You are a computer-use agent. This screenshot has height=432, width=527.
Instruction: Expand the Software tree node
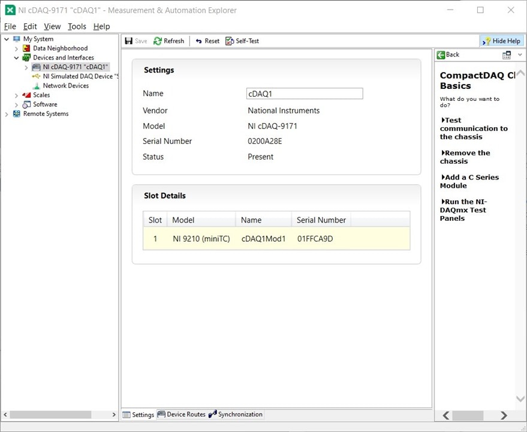[16, 104]
